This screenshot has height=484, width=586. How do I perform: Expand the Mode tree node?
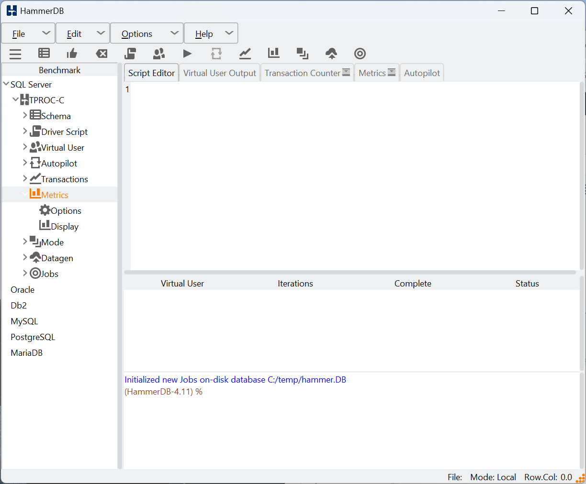click(x=25, y=242)
